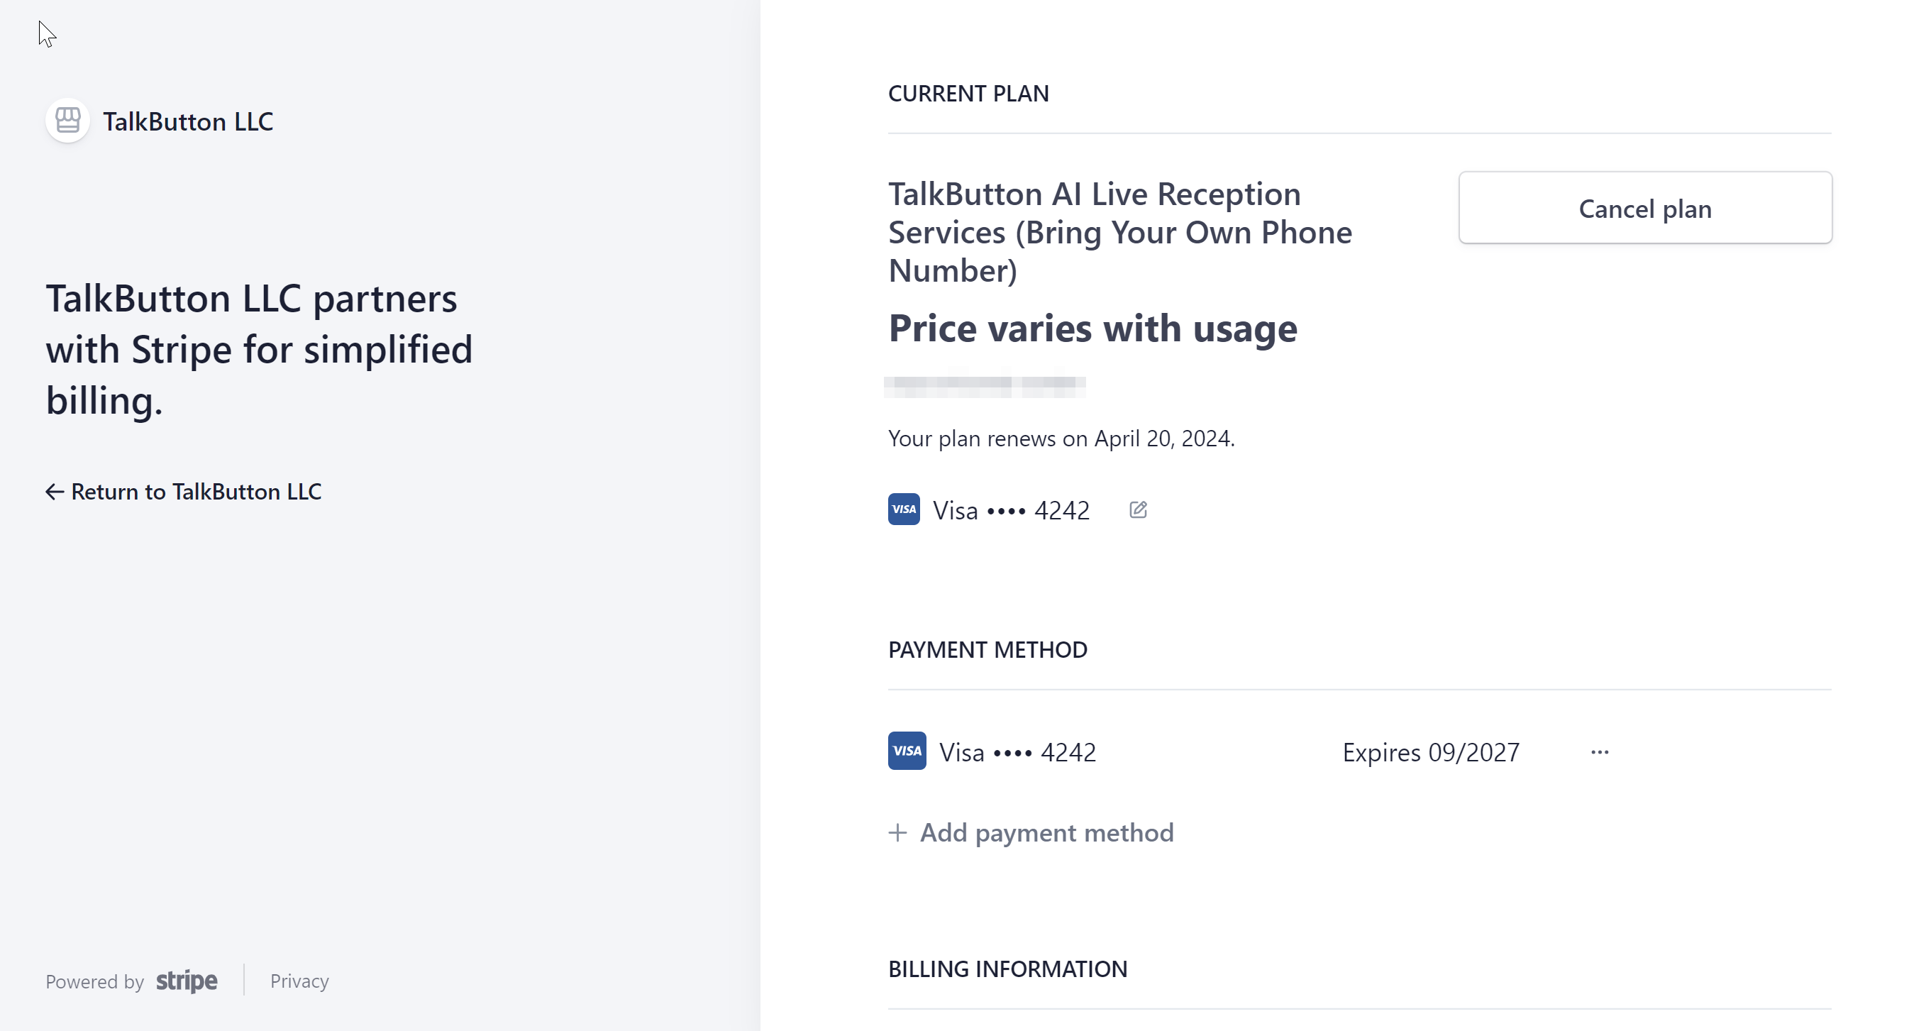Open the three-dot options menu for the Visa card
Viewport: 1909px width, 1031px height.
pyautogui.click(x=1600, y=751)
